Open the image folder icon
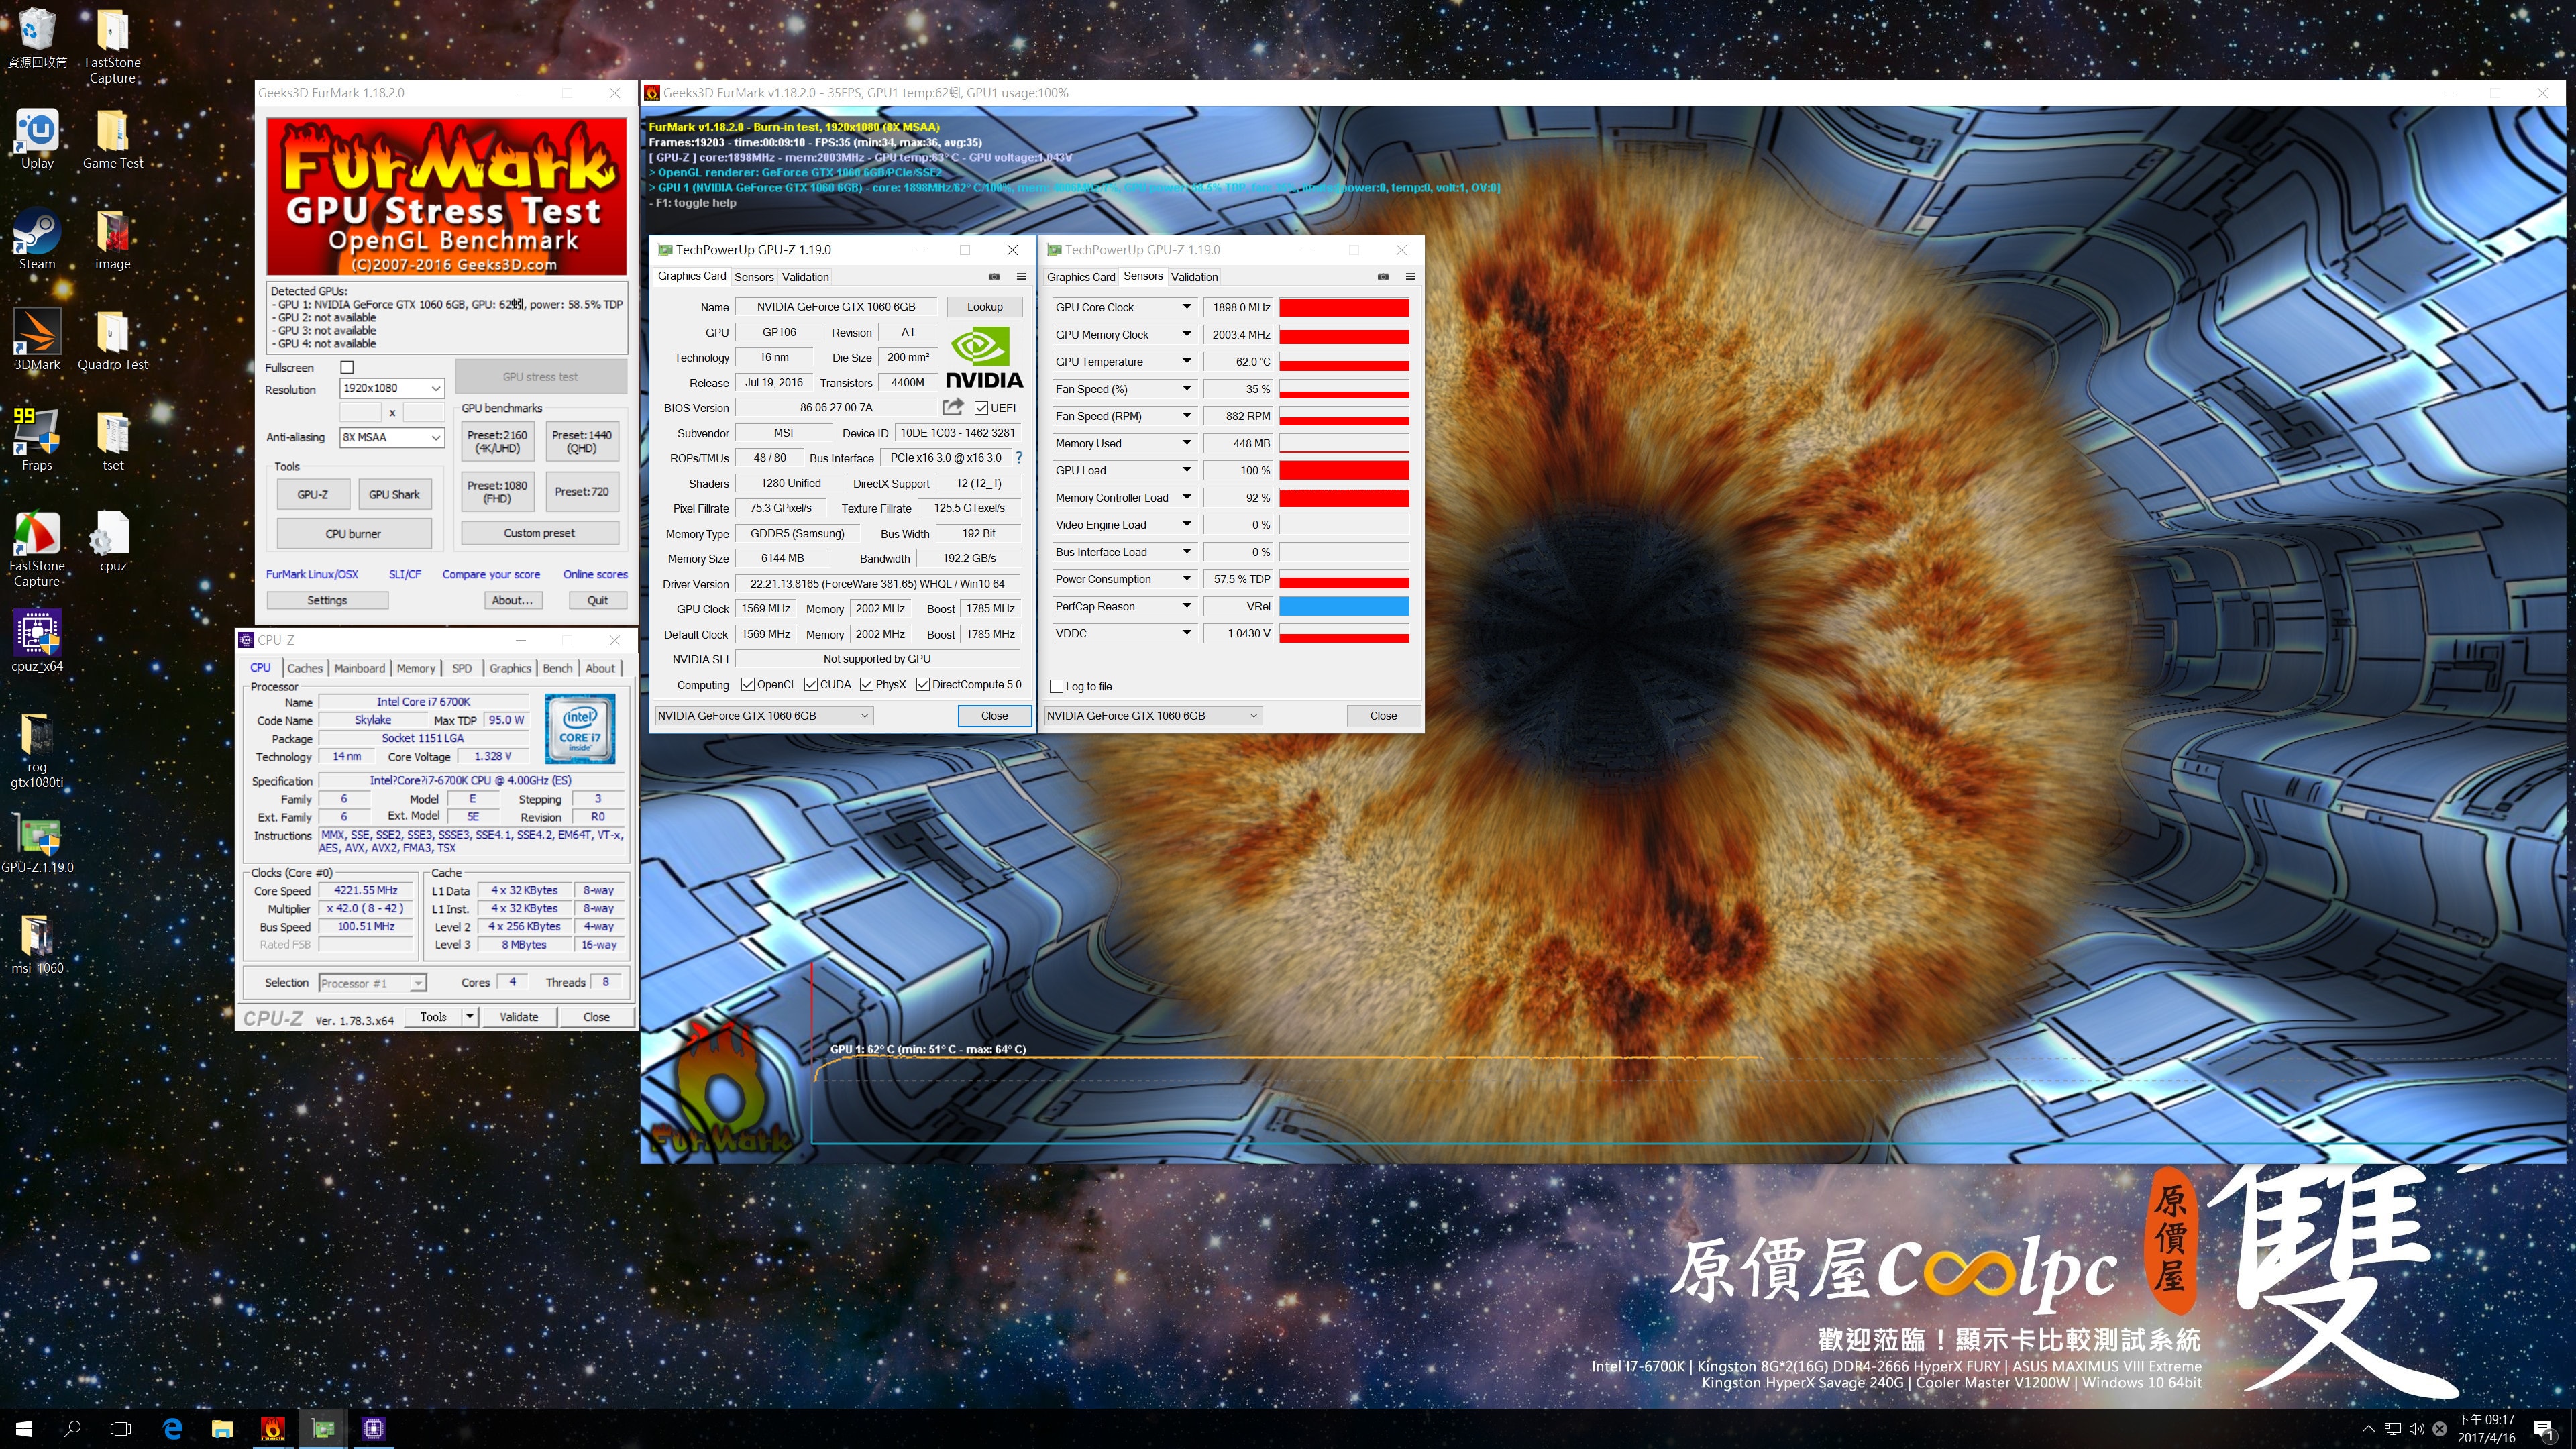 click(112, 239)
